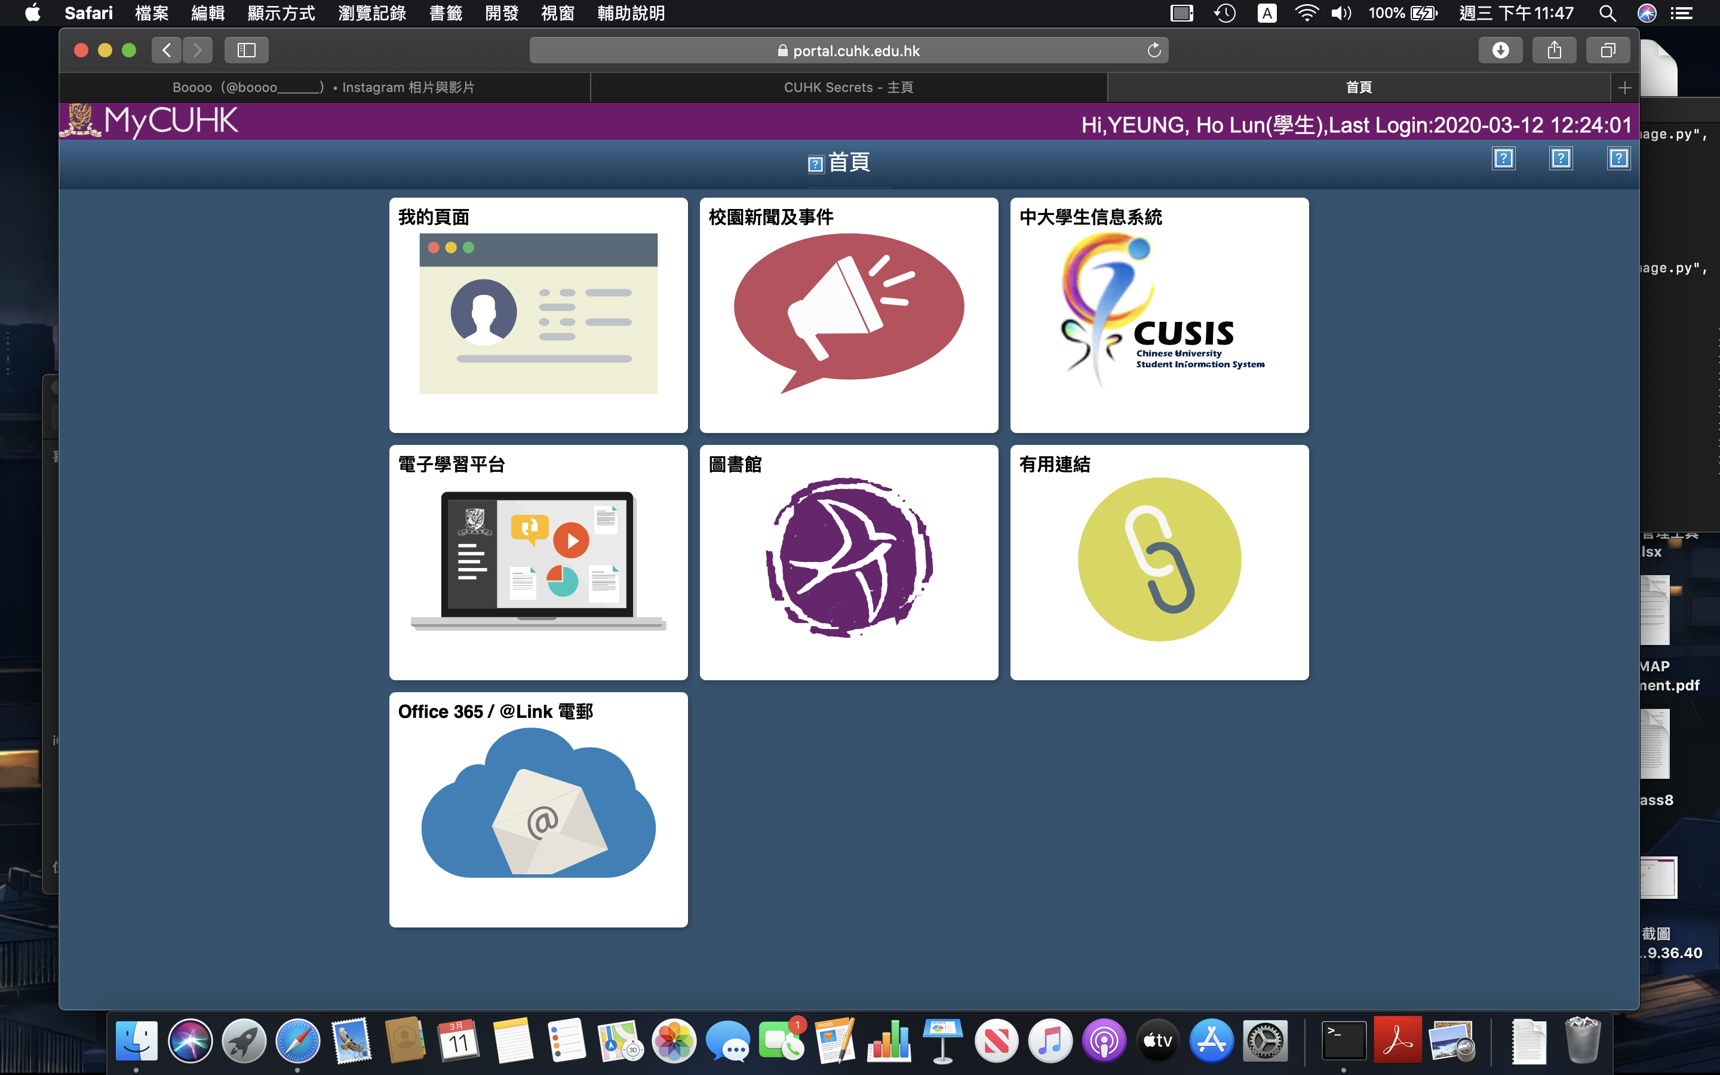Click the portal.cuhk.edu.hk address bar
The height and width of the screenshot is (1075, 1720).
pos(848,51)
